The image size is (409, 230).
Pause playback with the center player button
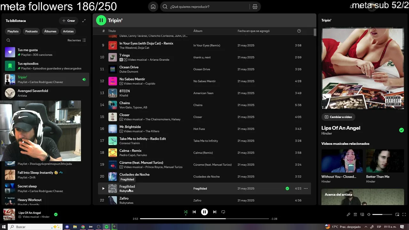[x=204, y=212]
